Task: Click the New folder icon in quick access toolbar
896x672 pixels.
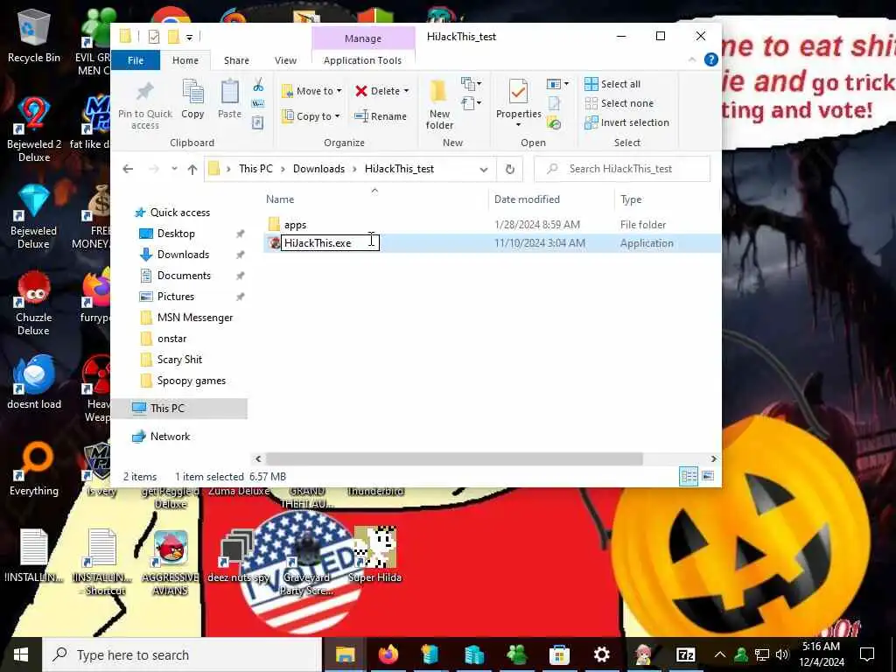Action: pyautogui.click(x=174, y=37)
